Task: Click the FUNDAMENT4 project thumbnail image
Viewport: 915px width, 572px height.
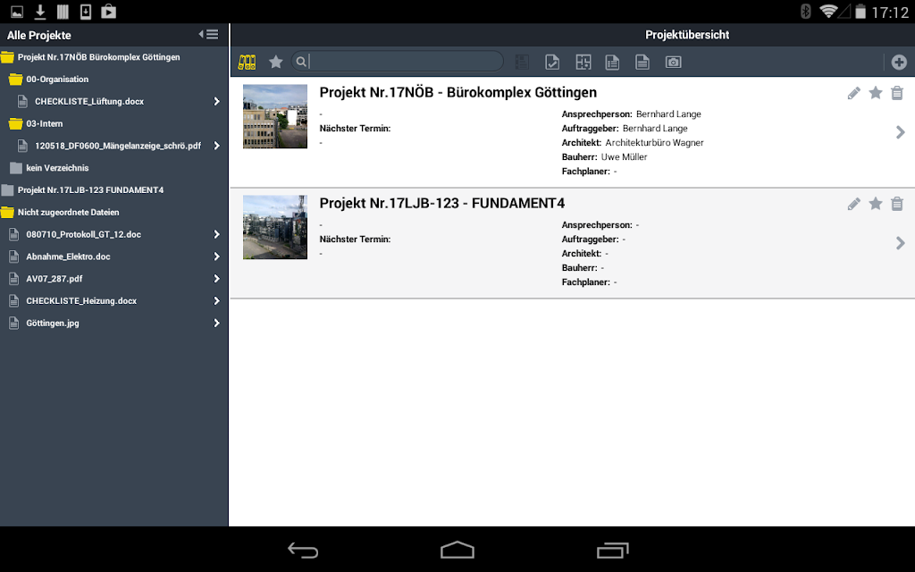Action: point(275,227)
